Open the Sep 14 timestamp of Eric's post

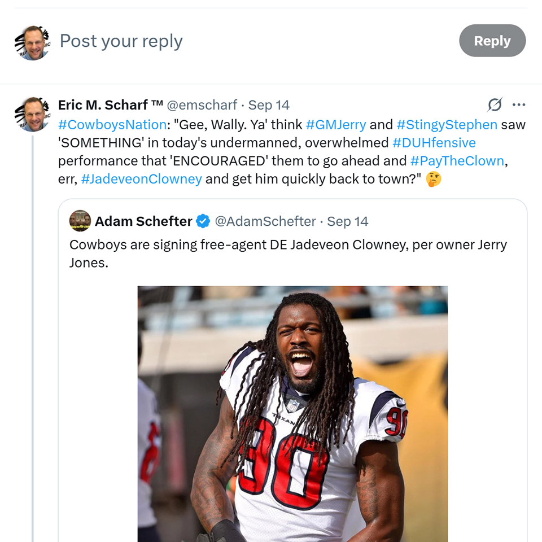point(269,105)
